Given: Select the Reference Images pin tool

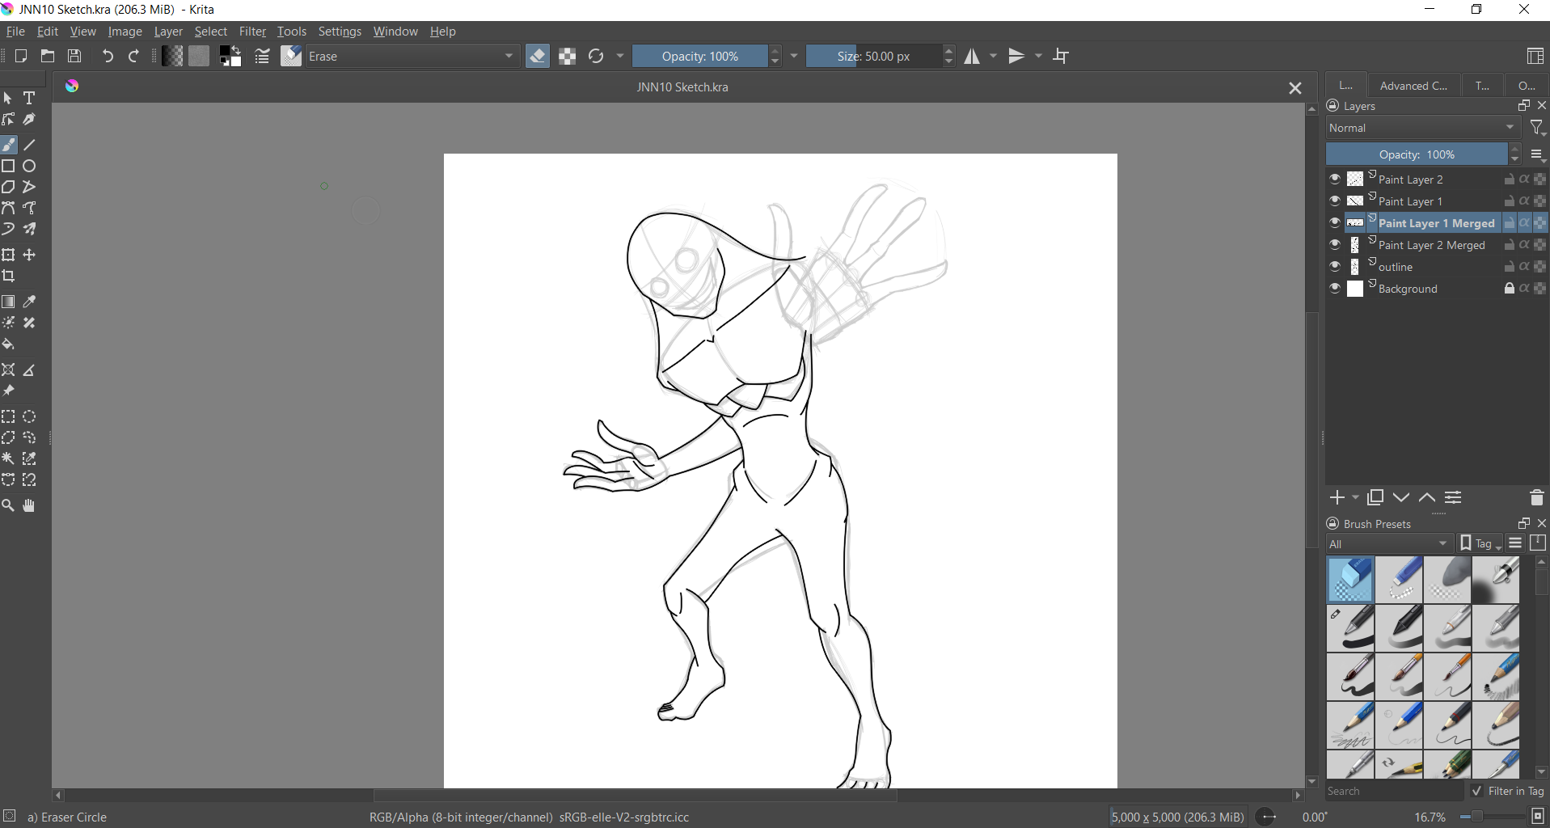Looking at the screenshot, I should [9, 391].
